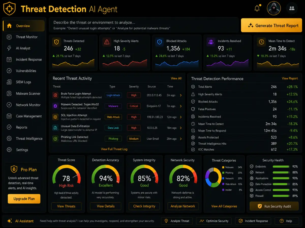305x228 pixels.
Task: Select AI Analyst in the sidebar
Action: pos(24,48)
